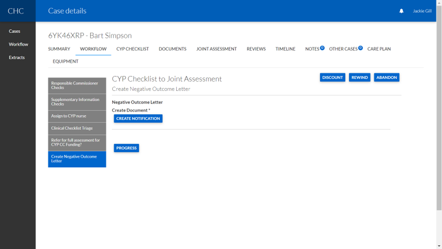
Task: Click the CHC logo
Action: [x=16, y=11]
